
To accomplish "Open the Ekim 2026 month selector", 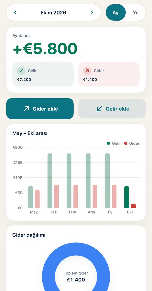I will (53, 12).
